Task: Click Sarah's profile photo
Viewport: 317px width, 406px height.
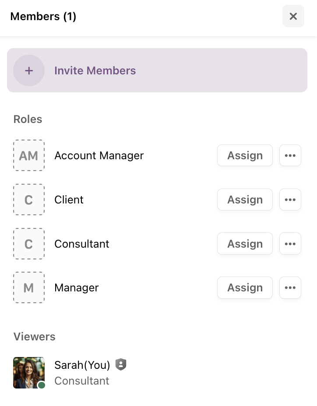Action: pyautogui.click(x=28, y=372)
